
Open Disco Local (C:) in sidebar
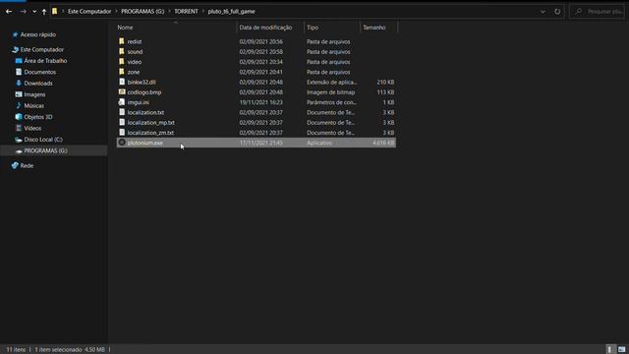point(43,140)
